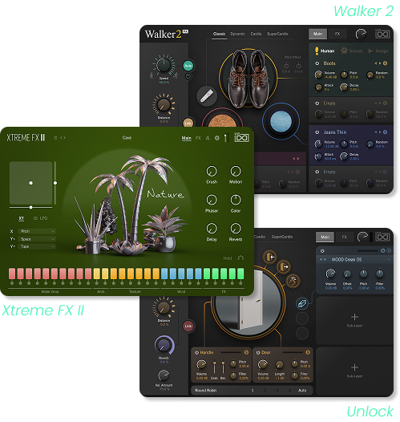Click the walking person icon by Speed knob

tap(152, 75)
